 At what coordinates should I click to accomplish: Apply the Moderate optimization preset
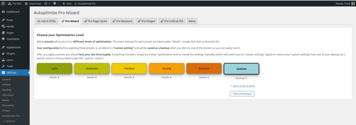[x=92, y=68]
